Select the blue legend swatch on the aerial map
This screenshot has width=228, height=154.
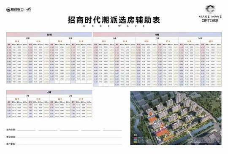(x=136, y=140)
